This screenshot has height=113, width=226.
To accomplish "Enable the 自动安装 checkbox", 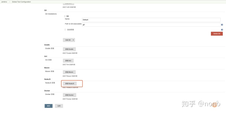I will (x=65, y=30).
